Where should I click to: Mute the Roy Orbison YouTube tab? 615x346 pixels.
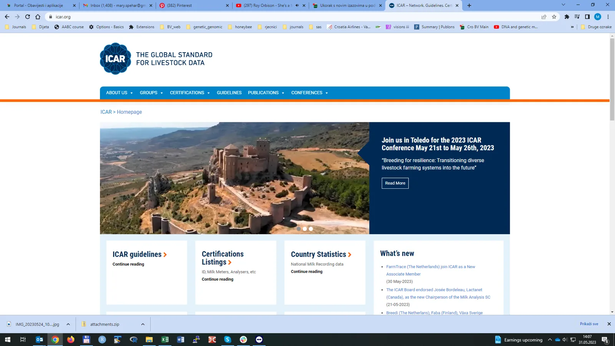tap(297, 5)
